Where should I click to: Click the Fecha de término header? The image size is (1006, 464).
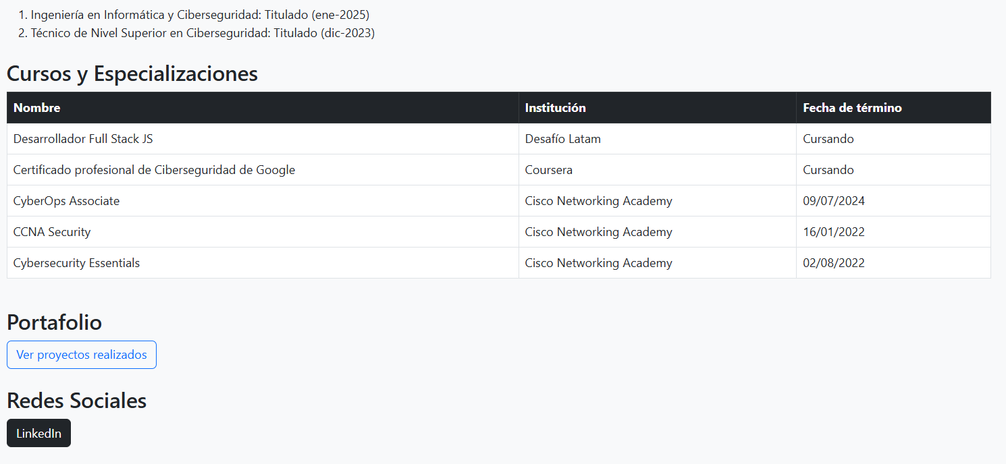coord(852,108)
